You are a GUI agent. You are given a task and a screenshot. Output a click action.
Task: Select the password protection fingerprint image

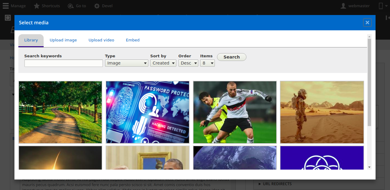147,112
